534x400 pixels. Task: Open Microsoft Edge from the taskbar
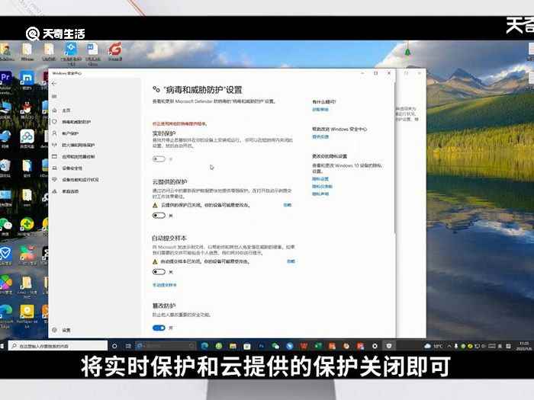(x=204, y=346)
